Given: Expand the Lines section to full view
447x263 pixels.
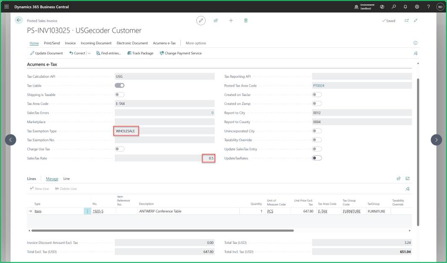Looking at the screenshot, I should click(x=408, y=179).
